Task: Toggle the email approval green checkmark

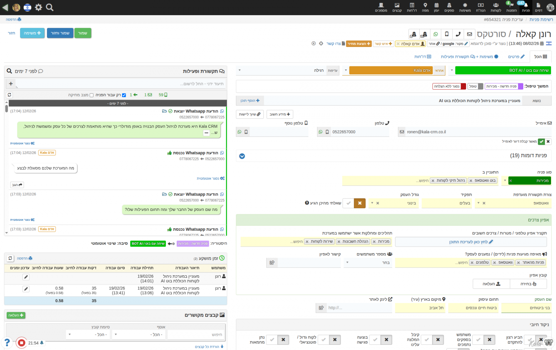Action: pyautogui.click(x=541, y=141)
